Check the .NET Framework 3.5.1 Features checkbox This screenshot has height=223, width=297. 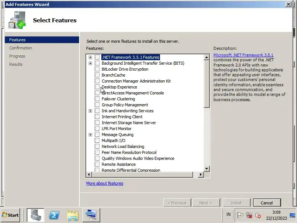pos(97,57)
